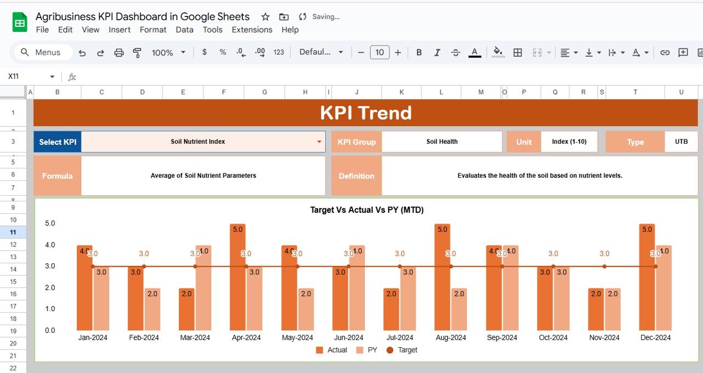Open the fill color picker
This screenshot has height=373, width=703.
point(498,53)
